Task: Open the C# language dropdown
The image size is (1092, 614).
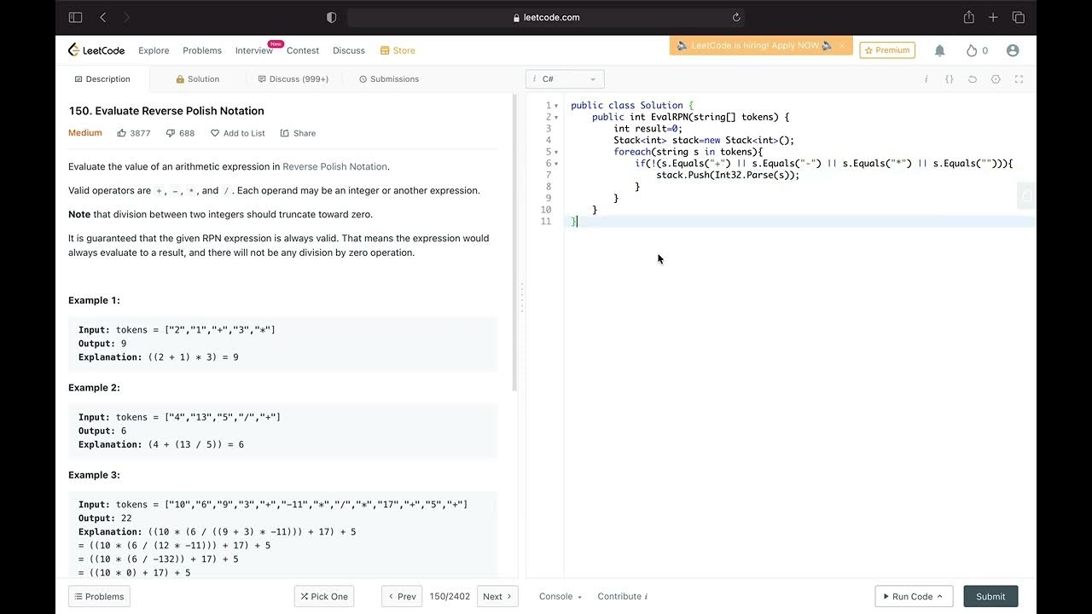Action: pos(565,78)
